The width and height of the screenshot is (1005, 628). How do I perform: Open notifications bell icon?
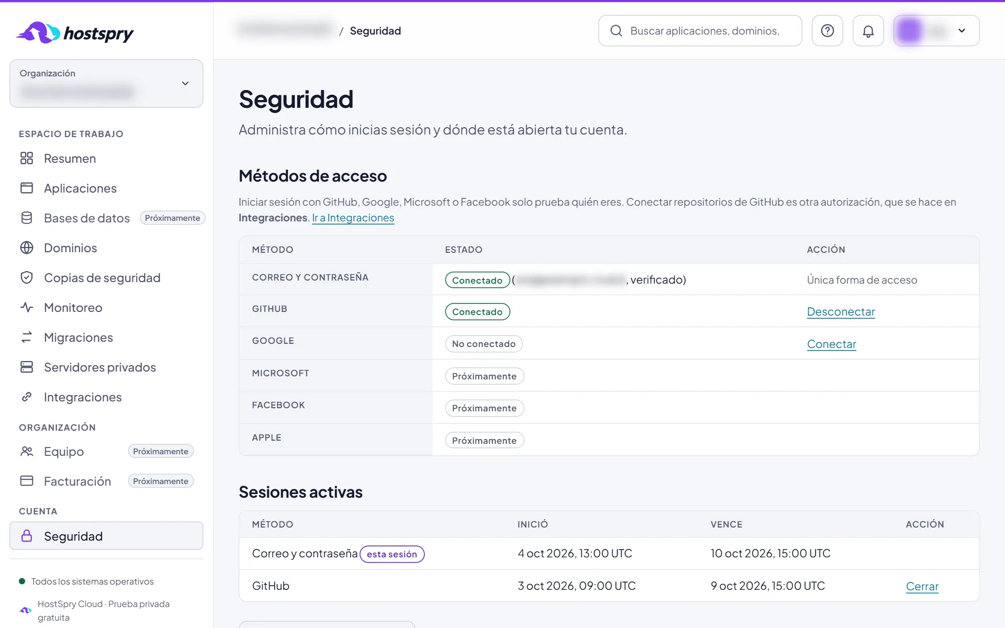click(868, 31)
